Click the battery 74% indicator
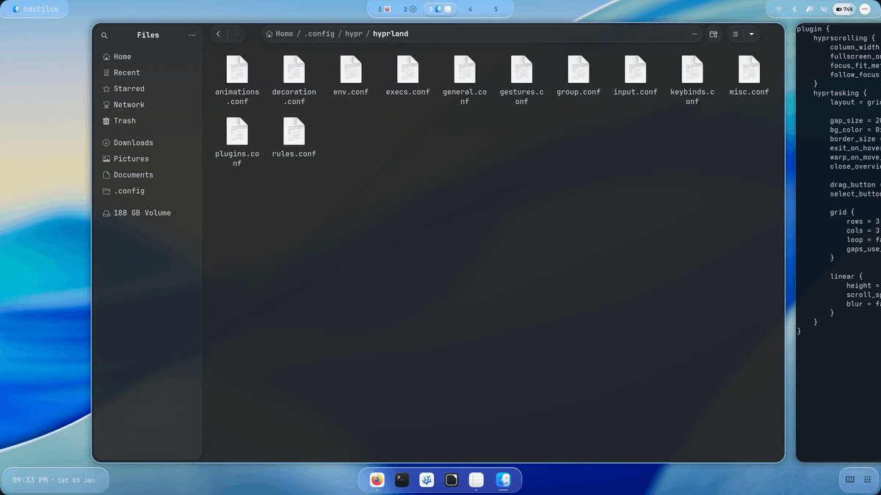881x495 pixels. pyautogui.click(x=844, y=10)
